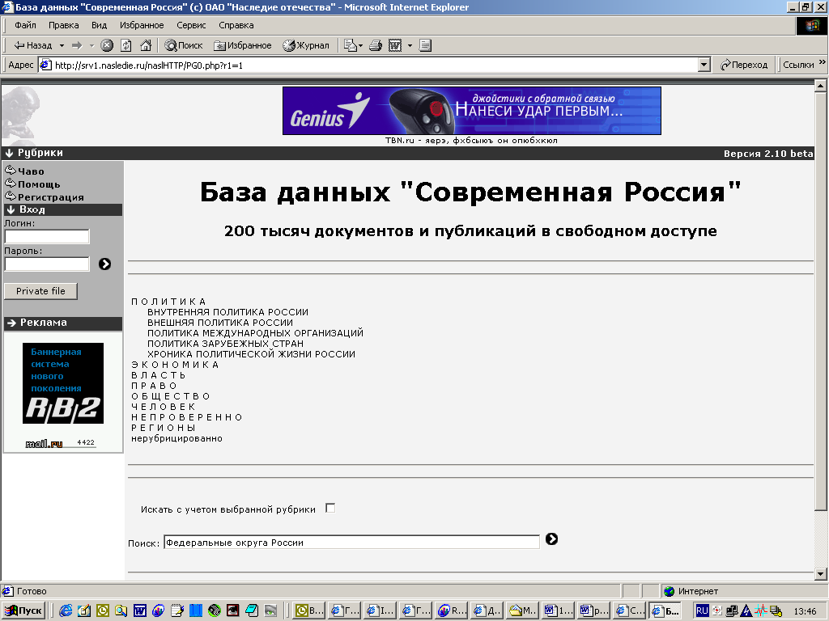Click the RB2 banner advertisement
This screenshot has width=829, height=621.
[x=63, y=382]
